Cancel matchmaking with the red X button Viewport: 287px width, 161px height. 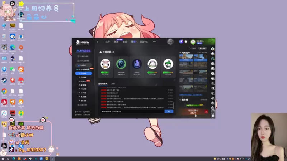coord(206,112)
